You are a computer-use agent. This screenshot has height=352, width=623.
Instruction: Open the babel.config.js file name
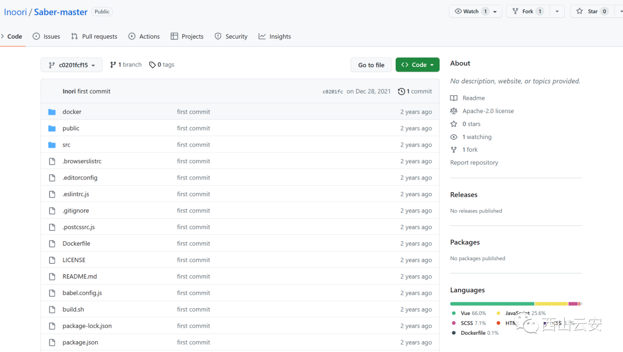[x=82, y=293]
